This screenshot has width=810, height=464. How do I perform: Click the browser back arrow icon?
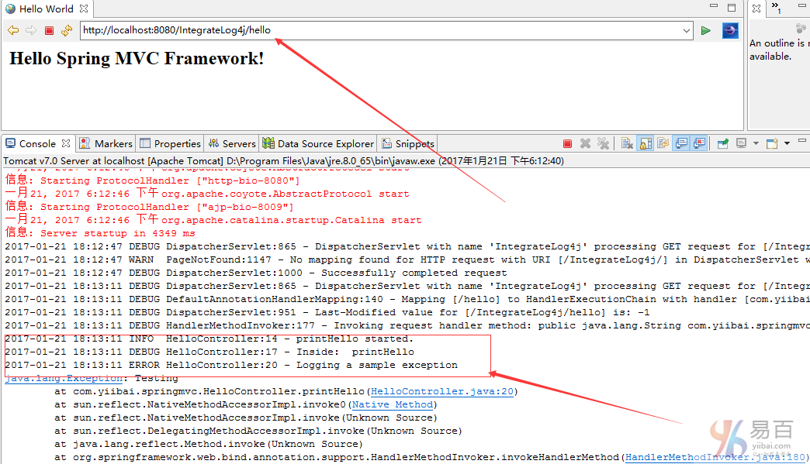13,30
